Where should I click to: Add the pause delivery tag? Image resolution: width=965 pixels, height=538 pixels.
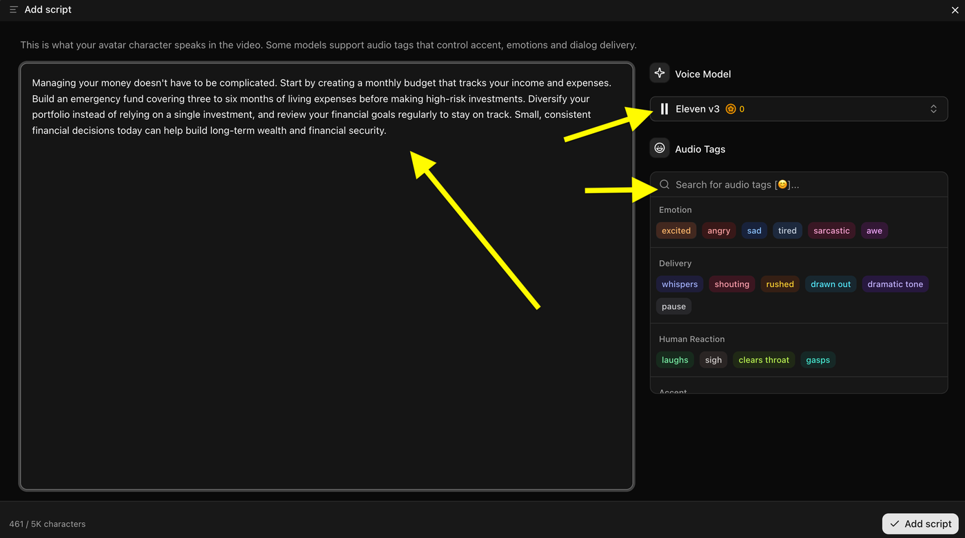click(674, 307)
